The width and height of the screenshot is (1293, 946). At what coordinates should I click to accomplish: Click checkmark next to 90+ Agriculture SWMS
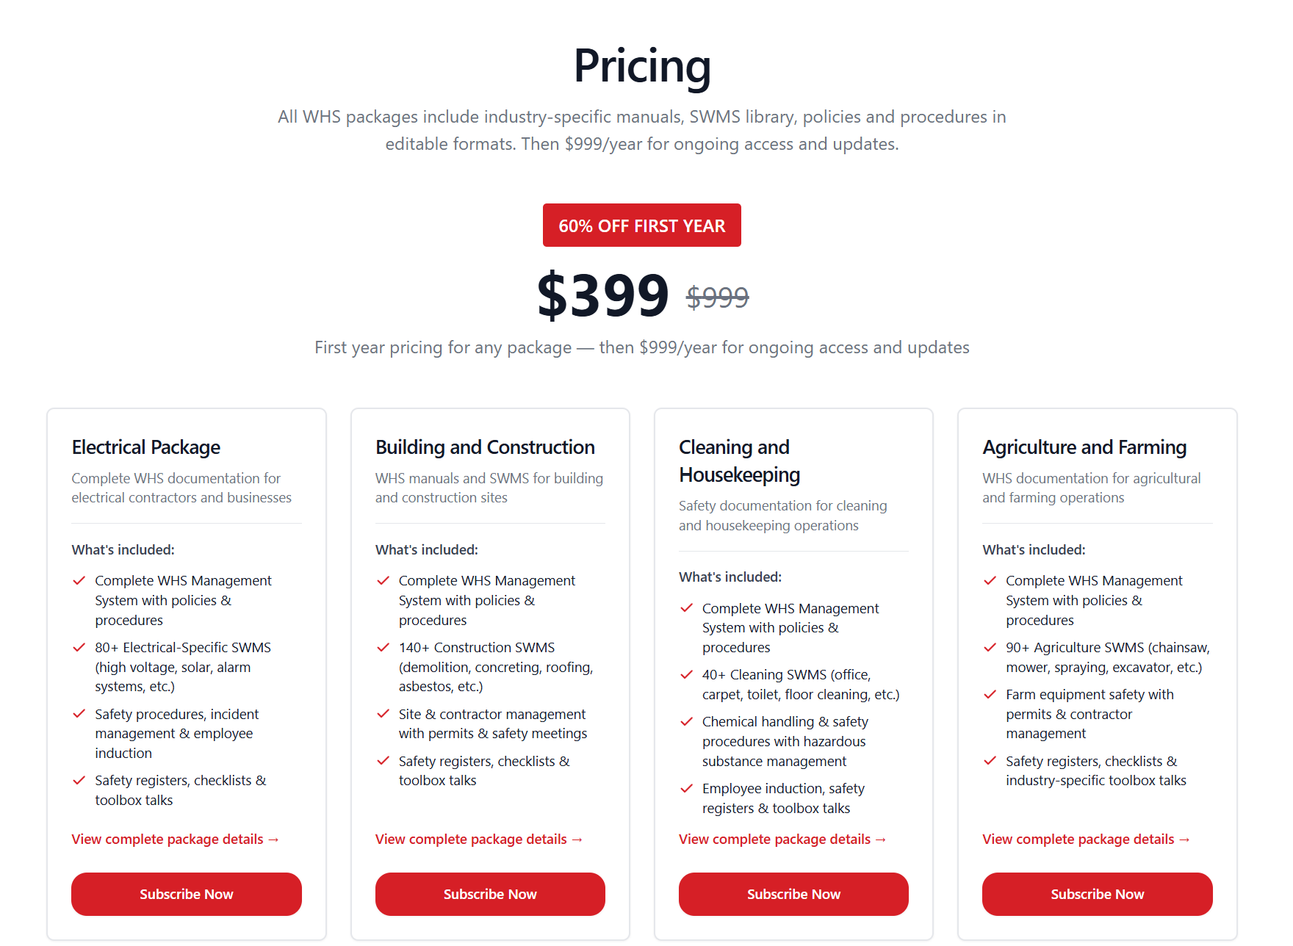[990, 648]
